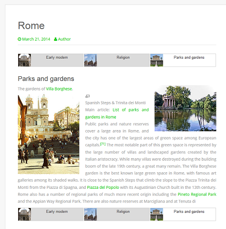This screenshot has width=226, height=229.
Task: Click the Parks and gardens section heading
Action: pyautogui.click(x=46, y=79)
